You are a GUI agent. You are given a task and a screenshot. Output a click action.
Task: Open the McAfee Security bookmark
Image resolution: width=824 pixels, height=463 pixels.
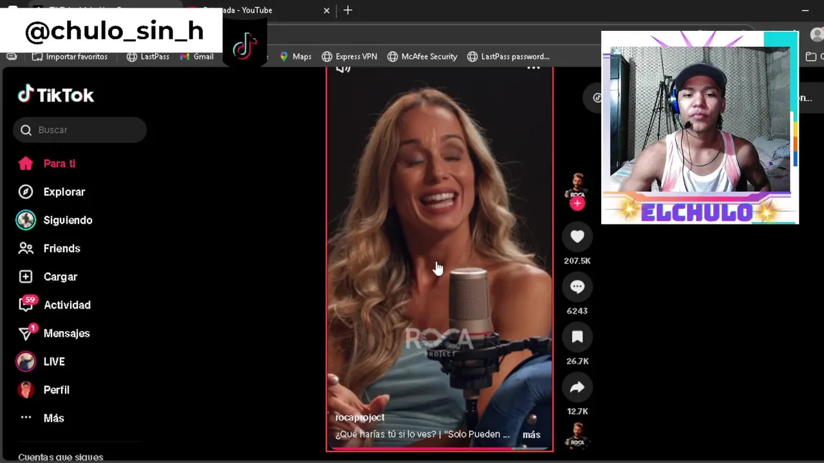click(x=422, y=57)
